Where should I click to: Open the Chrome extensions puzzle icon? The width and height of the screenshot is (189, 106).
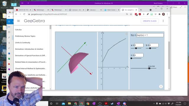pos(159,14)
